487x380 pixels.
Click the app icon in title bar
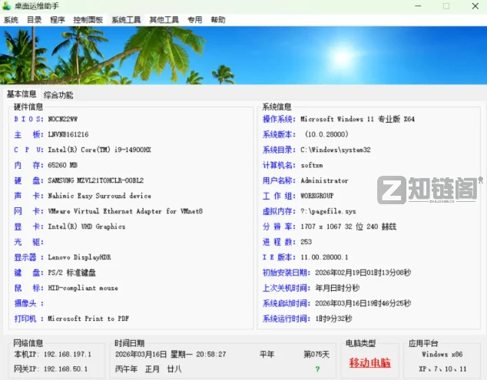(x=6, y=6)
